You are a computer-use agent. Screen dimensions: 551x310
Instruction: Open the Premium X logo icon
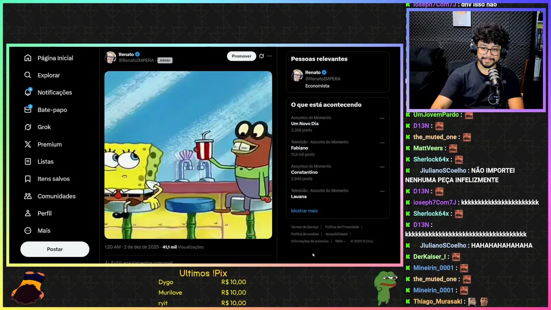28,144
